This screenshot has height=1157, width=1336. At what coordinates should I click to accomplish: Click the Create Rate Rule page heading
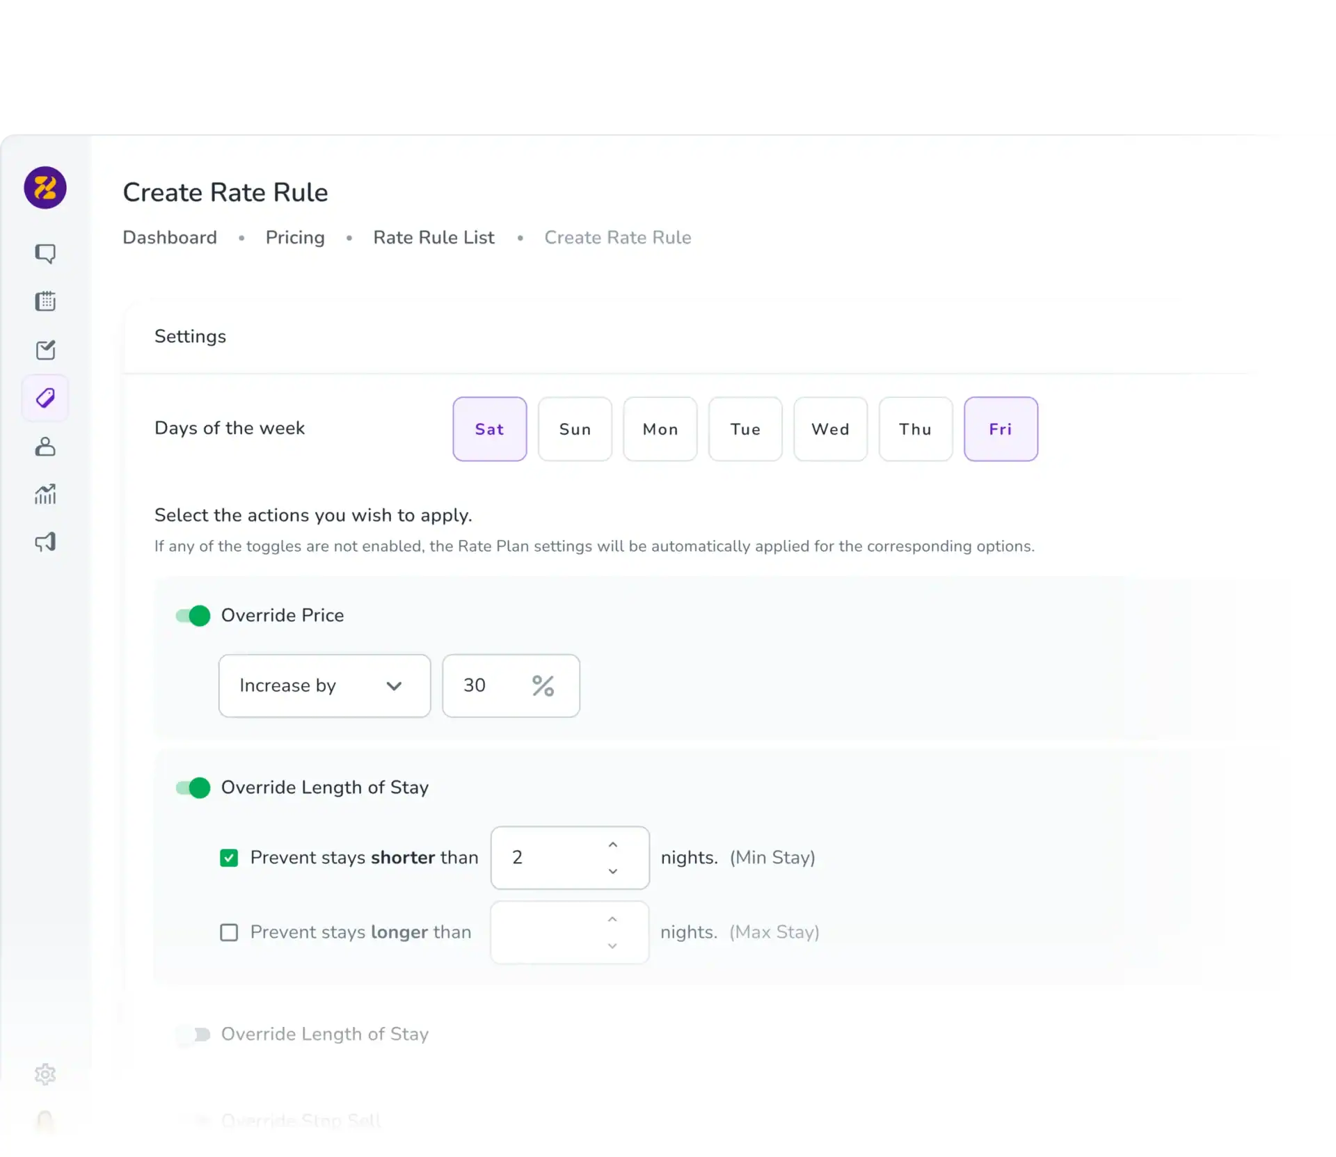pos(225,193)
